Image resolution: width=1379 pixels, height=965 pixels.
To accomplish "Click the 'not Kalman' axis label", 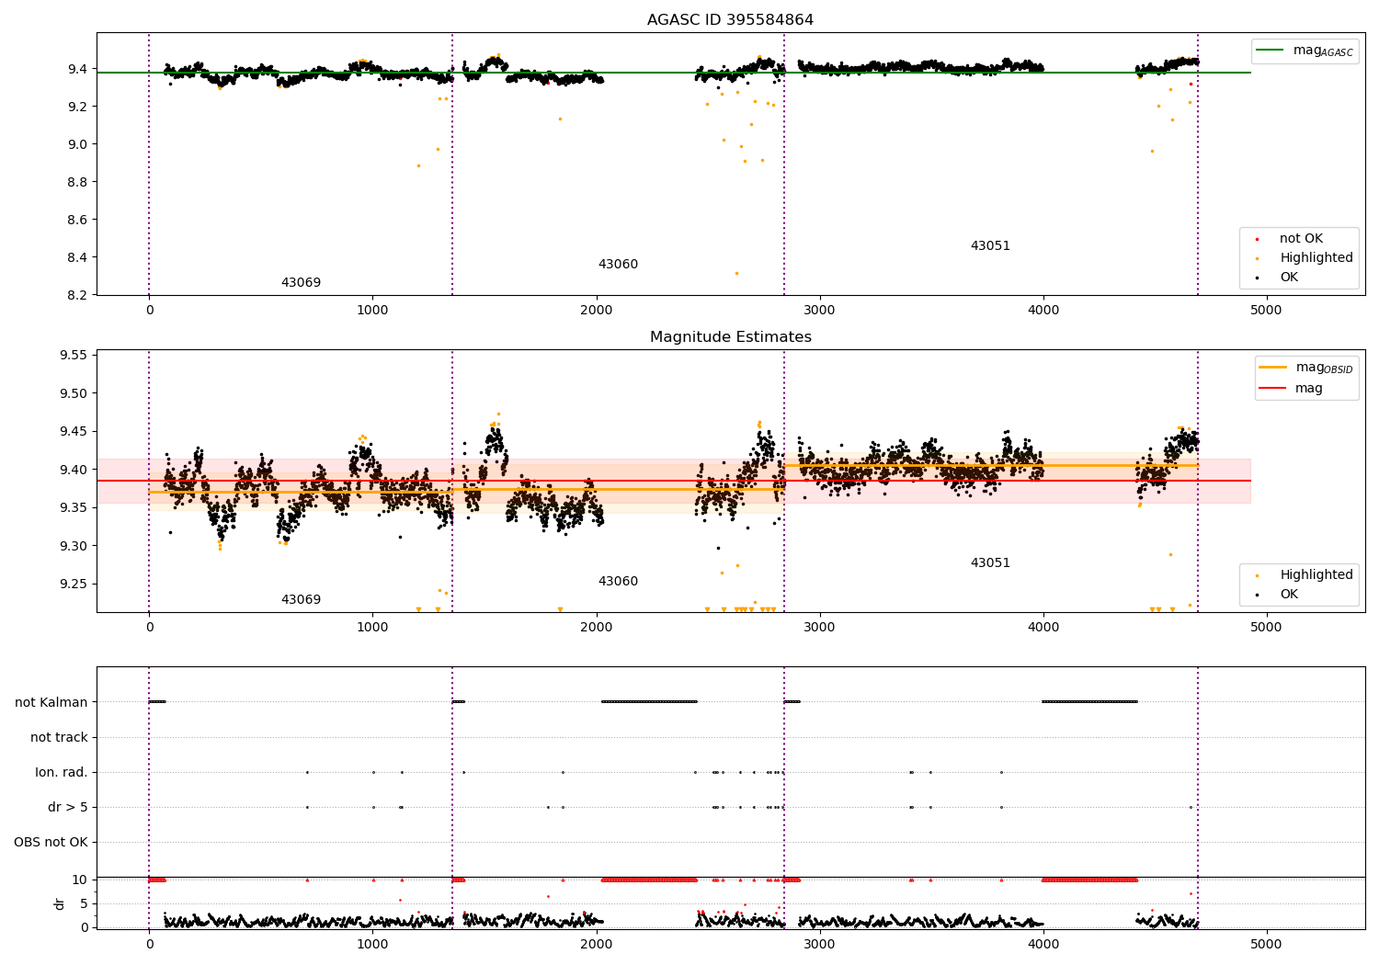I will [x=51, y=702].
